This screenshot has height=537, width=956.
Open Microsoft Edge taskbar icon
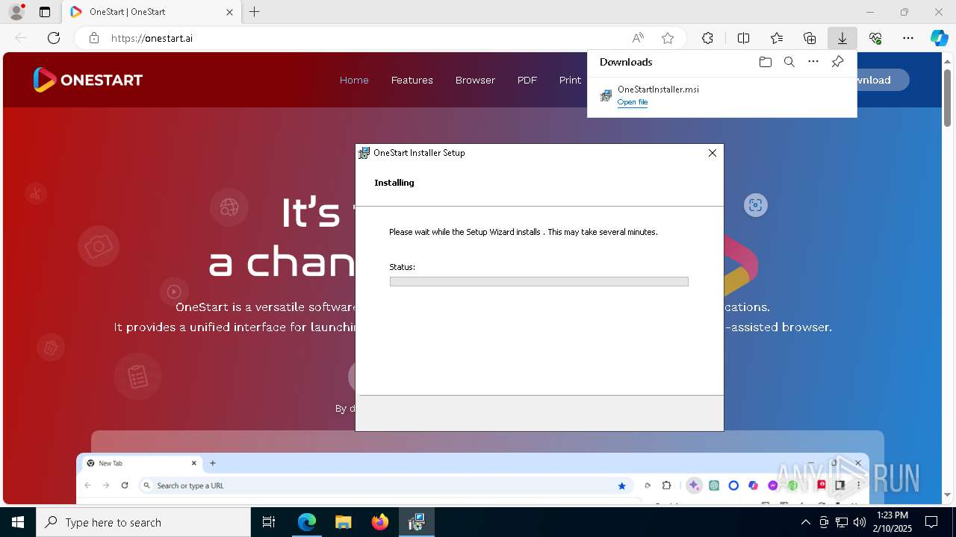click(x=307, y=522)
